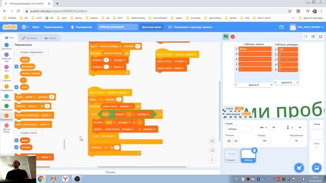Click the red stop button
Screen dimensions: 326x183
pyautogui.click(x=233, y=37)
